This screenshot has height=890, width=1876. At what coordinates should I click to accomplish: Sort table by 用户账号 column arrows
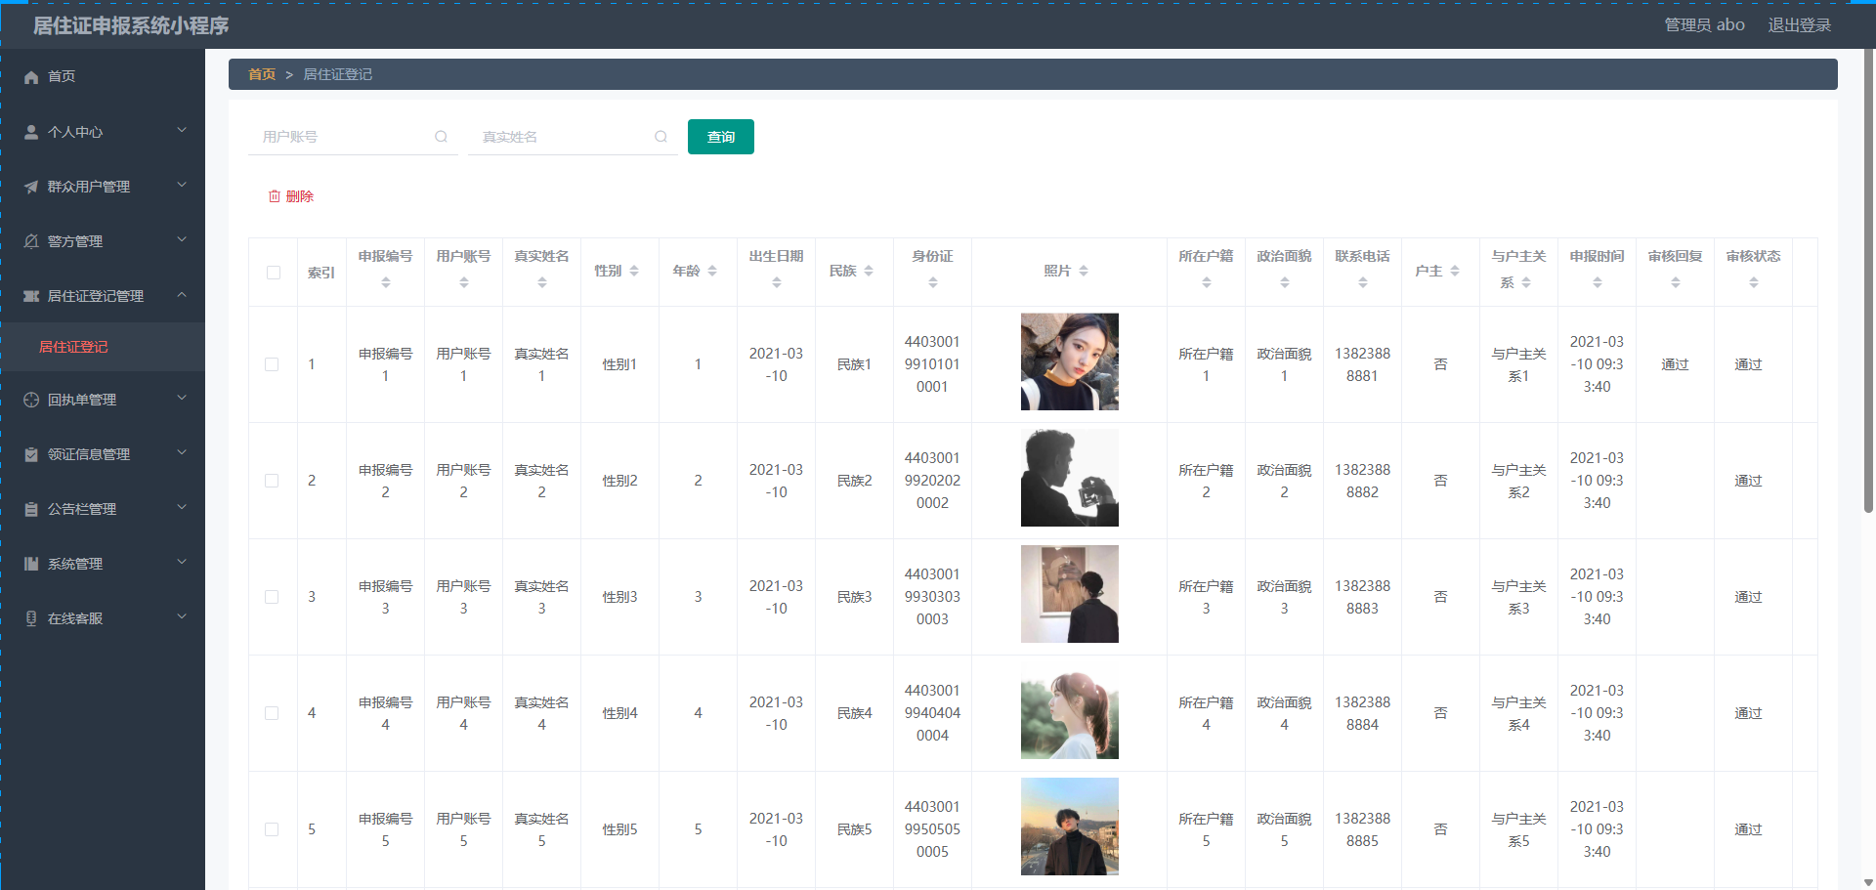tap(464, 282)
